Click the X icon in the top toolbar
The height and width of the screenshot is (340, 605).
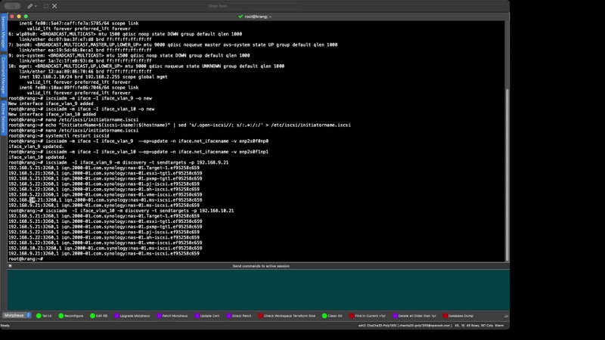pyautogui.click(x=54, y=6)
